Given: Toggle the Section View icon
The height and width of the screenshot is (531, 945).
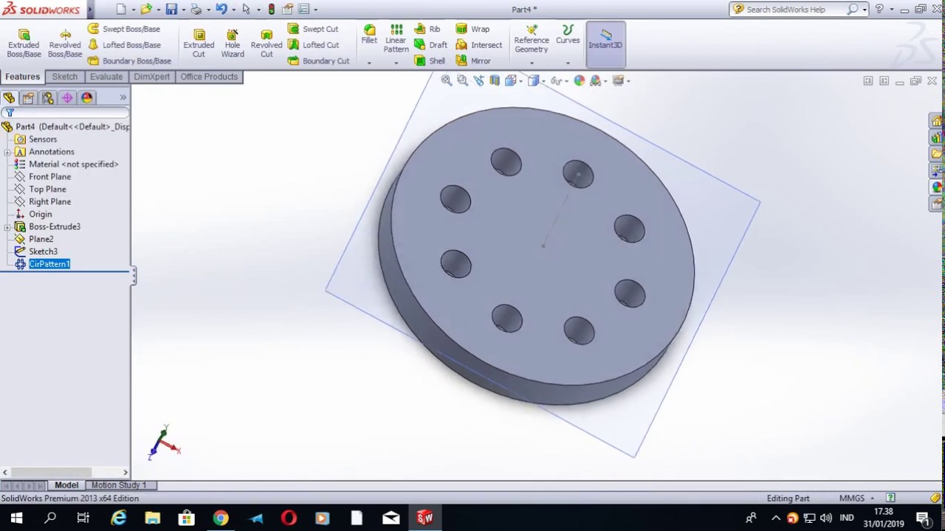Looking at the screenshot, I should coord(495,80).
